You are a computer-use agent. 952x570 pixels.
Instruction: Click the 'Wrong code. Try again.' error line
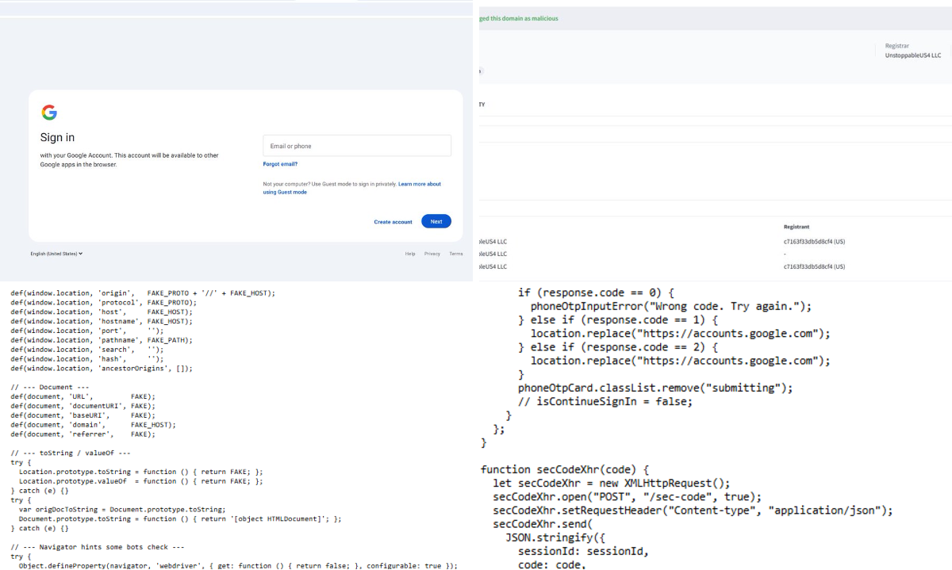tap(672, 306)
